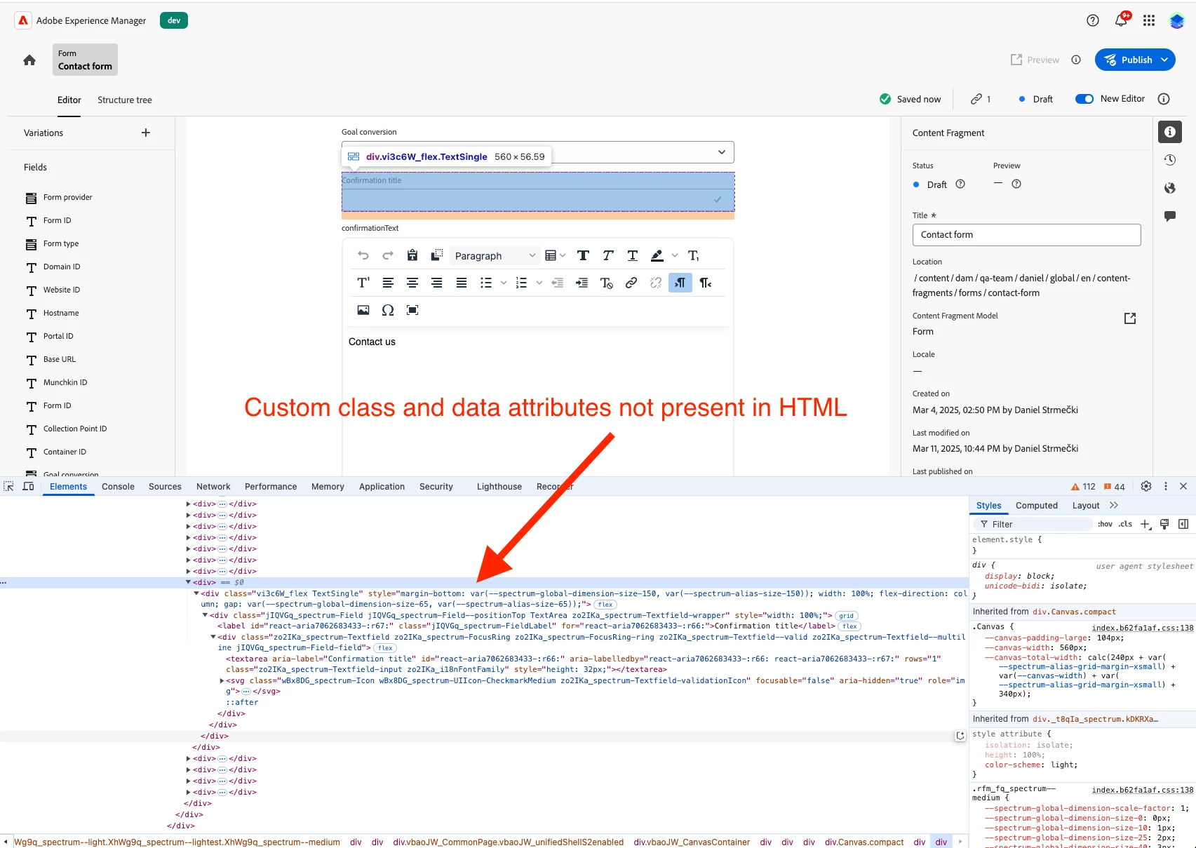
Task: Expand collapsed svg node in Elements tree
Action: point(222,680)
